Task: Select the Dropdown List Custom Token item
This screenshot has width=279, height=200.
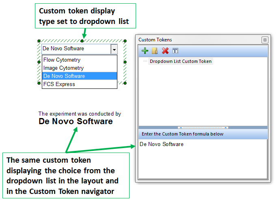Action: tap(180, 62)
